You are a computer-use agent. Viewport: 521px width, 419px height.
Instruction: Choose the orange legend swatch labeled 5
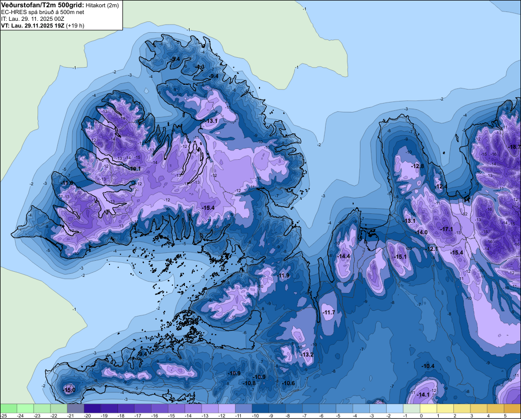pyautogui.click(x=512, y=408)
